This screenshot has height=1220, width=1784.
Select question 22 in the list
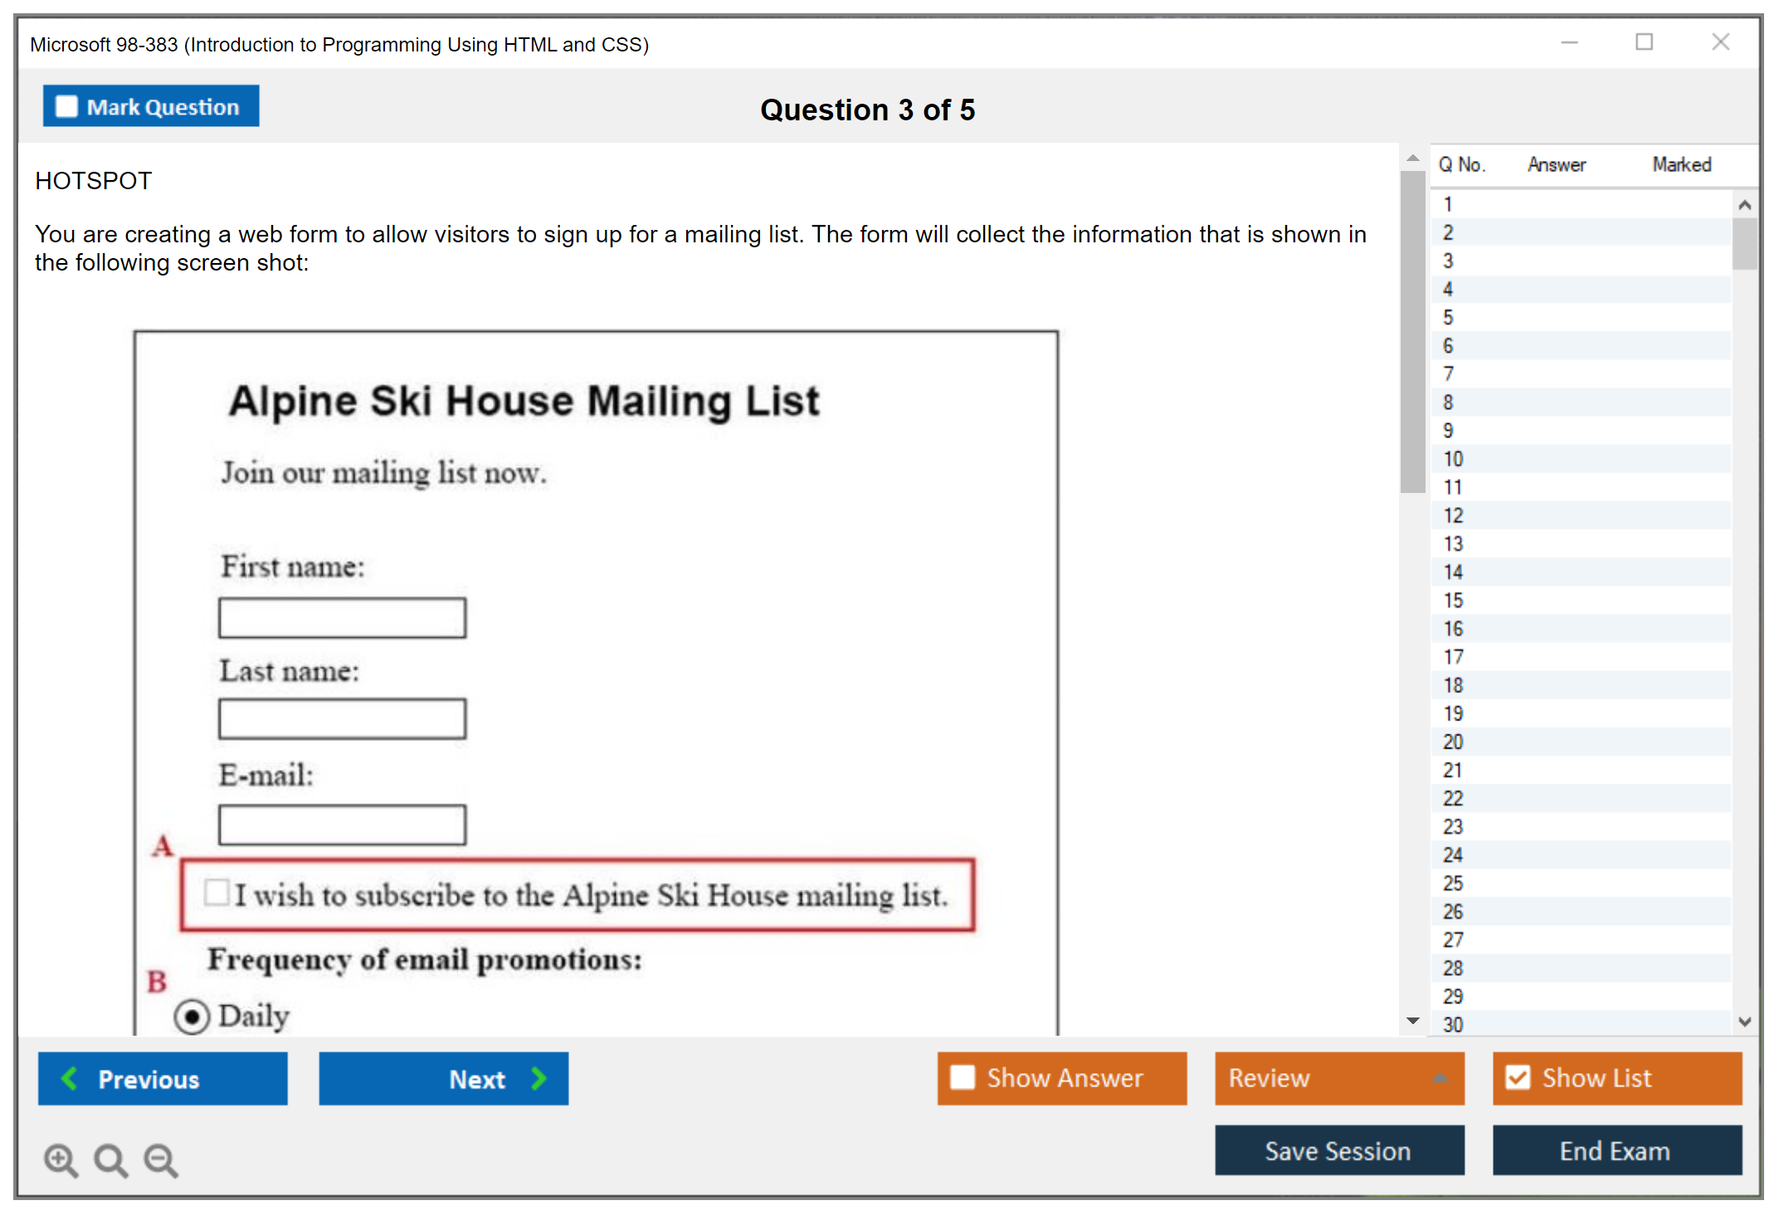click(1453, 798)
